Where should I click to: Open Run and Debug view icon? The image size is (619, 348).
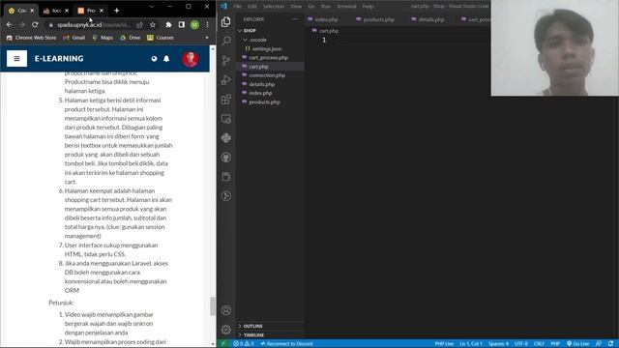[x=225, y=79]
